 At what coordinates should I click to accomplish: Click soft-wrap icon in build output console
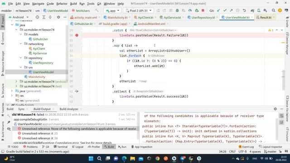tap(281, 116)
